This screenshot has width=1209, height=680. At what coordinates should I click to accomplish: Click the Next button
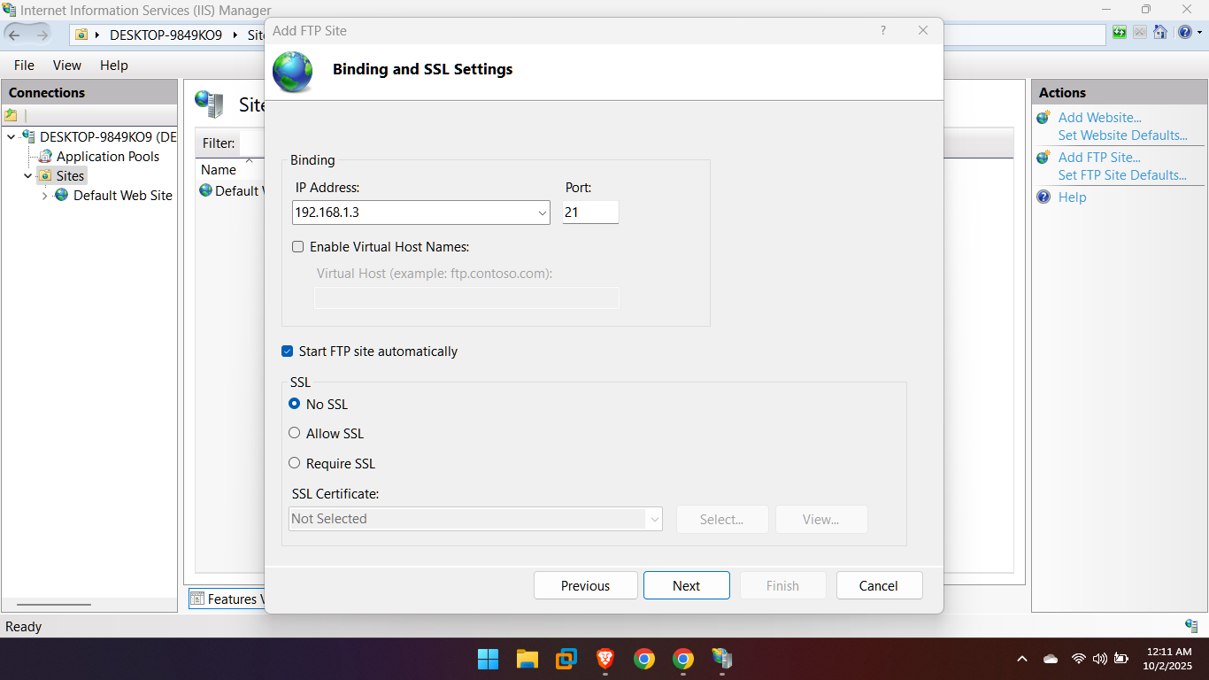(686, 585)
